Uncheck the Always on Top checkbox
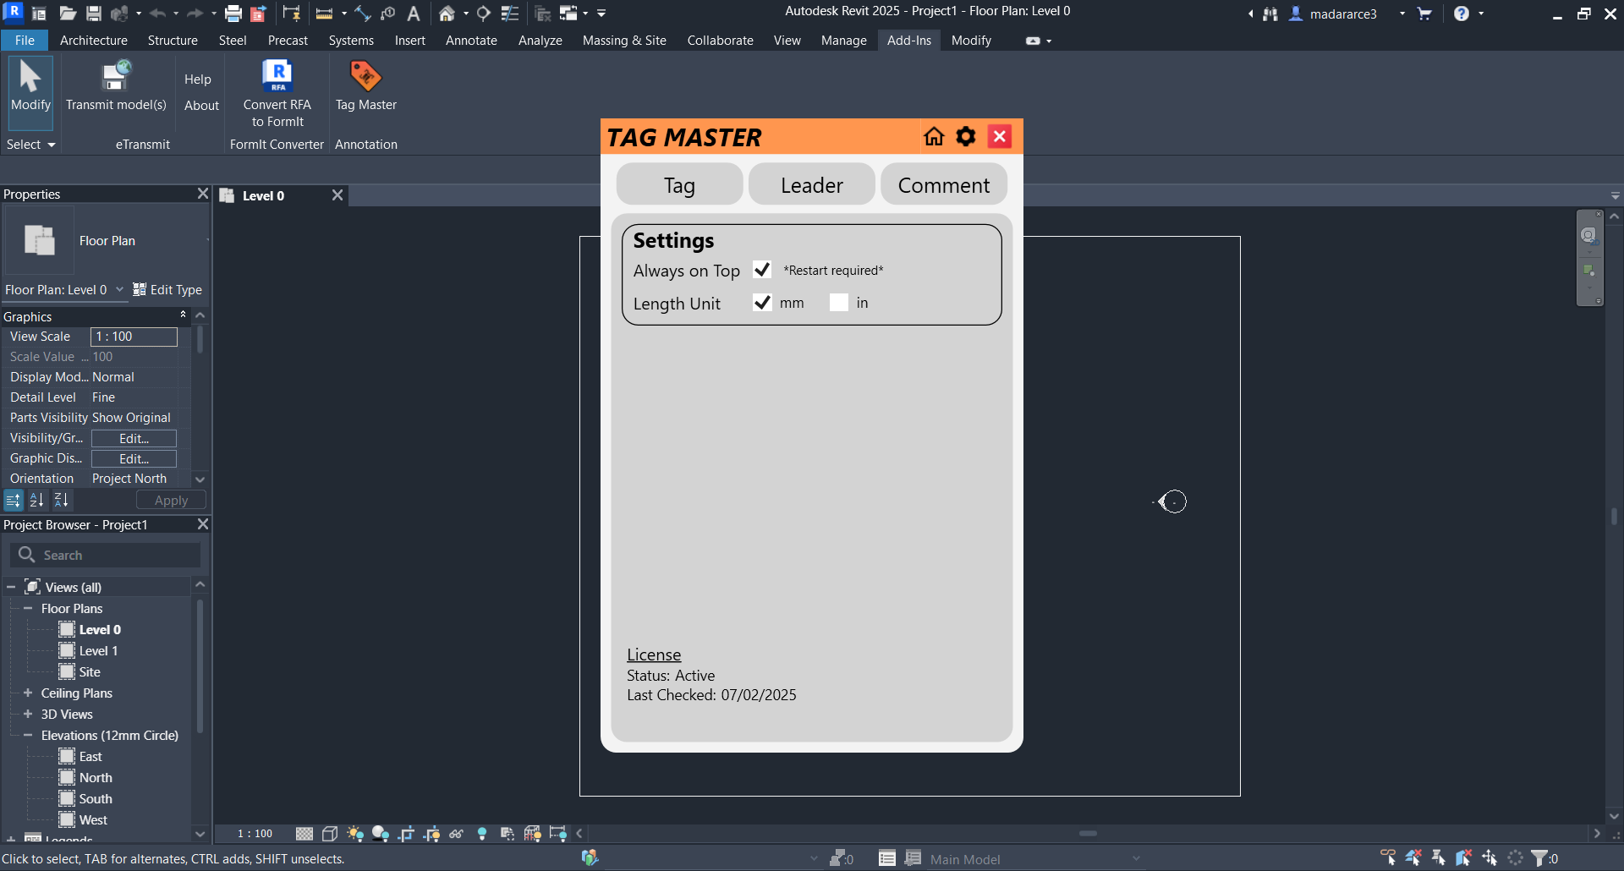 coord(762,270)
